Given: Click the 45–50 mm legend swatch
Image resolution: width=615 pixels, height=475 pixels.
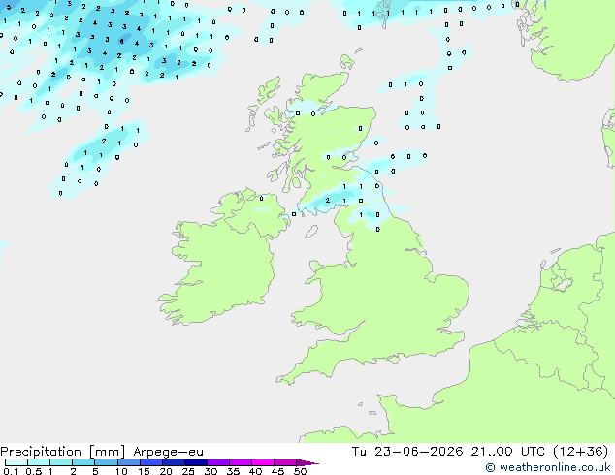Looking at the screenshot, I should [x=285, y=462].
